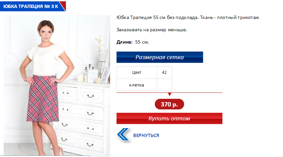Image resolution: width=283 pixels, height=157 pixels.
Task: Follow the ВЕРНУТЬСЯ link
Action: point(146,135)
